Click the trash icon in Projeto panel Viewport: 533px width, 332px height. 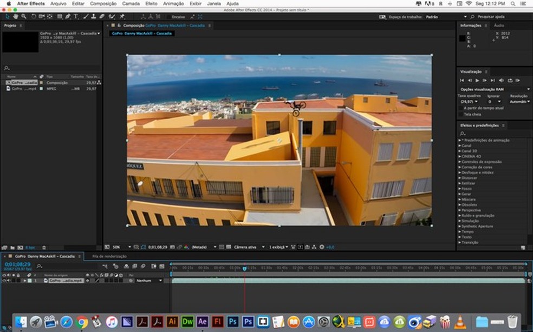[x=44, y=247]
